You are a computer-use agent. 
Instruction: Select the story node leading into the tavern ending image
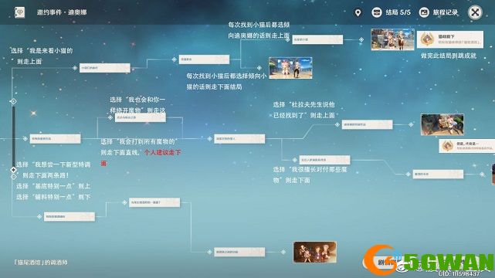[x=239, y=252]
